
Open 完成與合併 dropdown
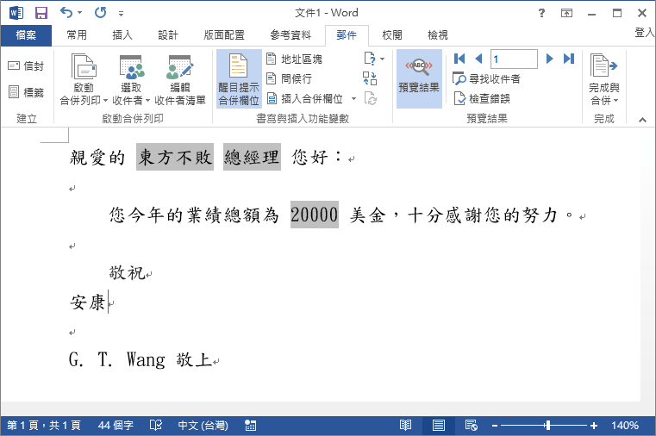tap(603, 80)
